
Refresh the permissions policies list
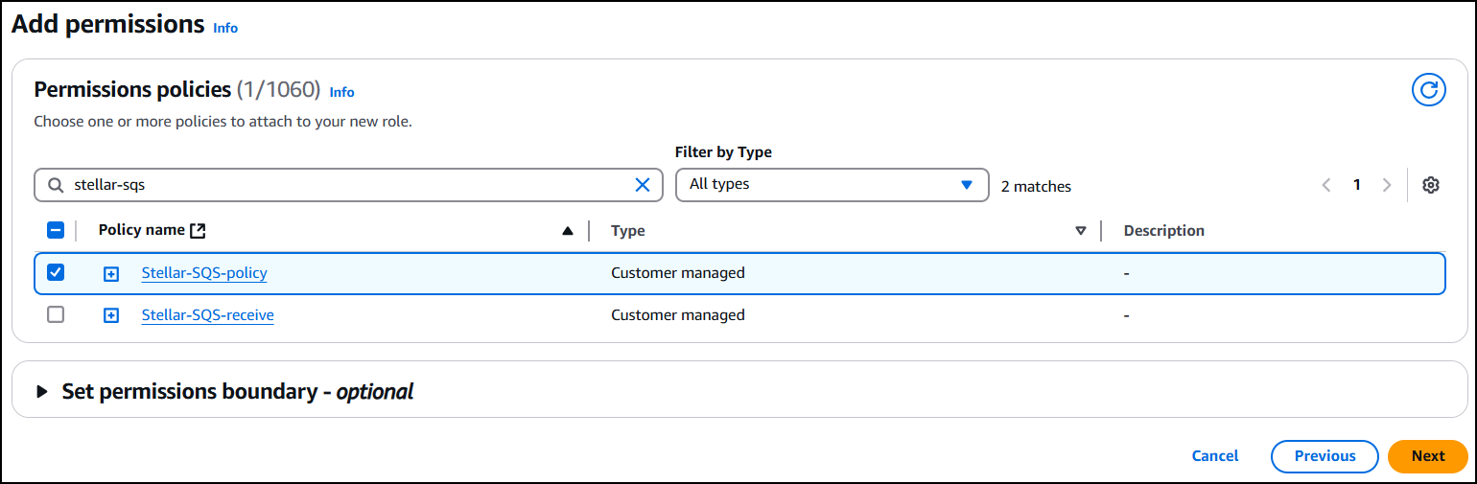pos(1428,90)
